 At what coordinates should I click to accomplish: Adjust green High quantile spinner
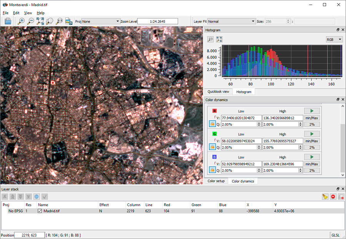pyautogui.click(x=300, y=147)
